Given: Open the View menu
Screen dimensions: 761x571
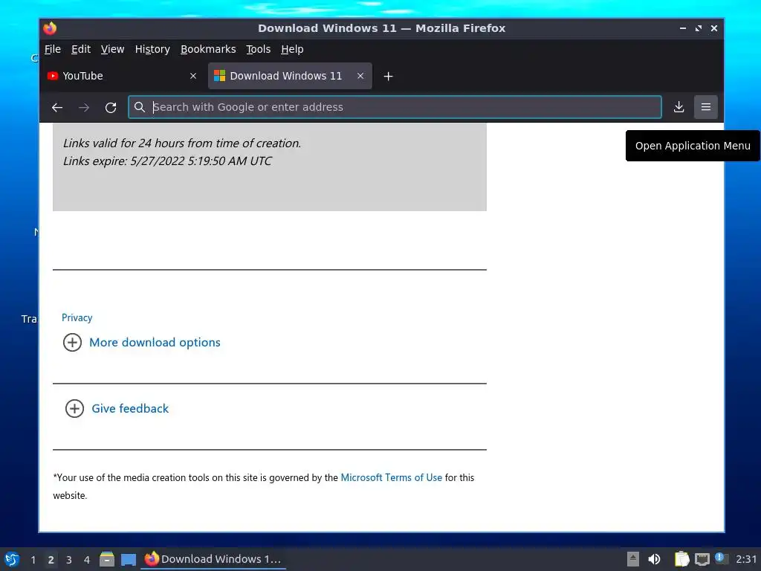Looking at the screenshot, I should [112, 49].
